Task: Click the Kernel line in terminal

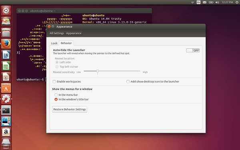Action: click(114, 22)
